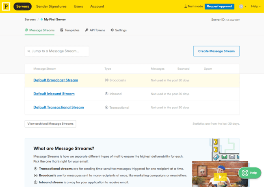This screenshot has height=187, width=264.
Task: Open the user avatar dropdown
Action: 242,7
